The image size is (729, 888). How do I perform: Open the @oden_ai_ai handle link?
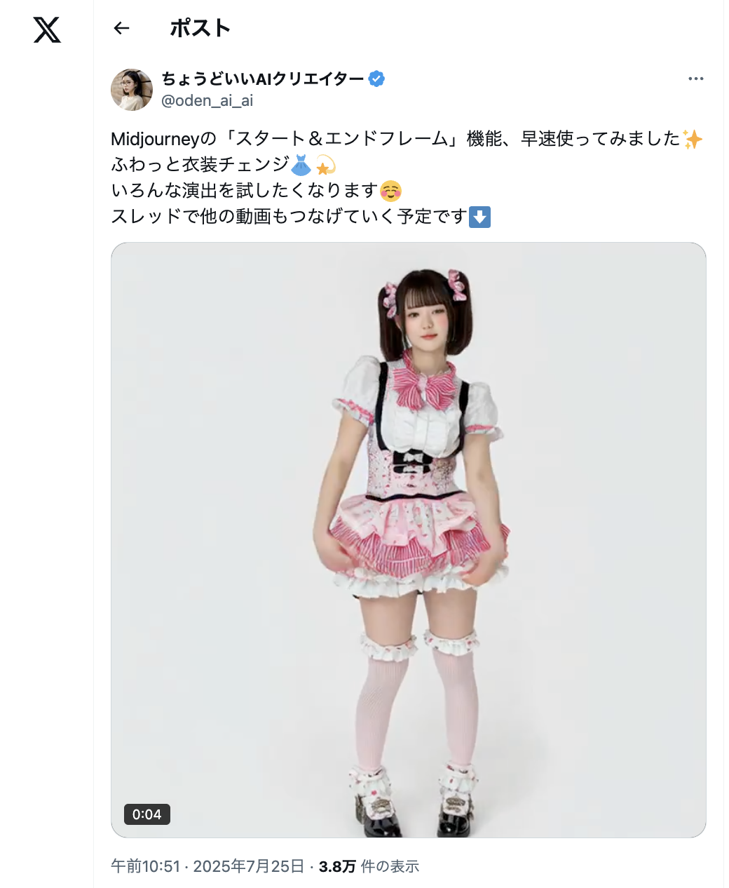[207, 101]
